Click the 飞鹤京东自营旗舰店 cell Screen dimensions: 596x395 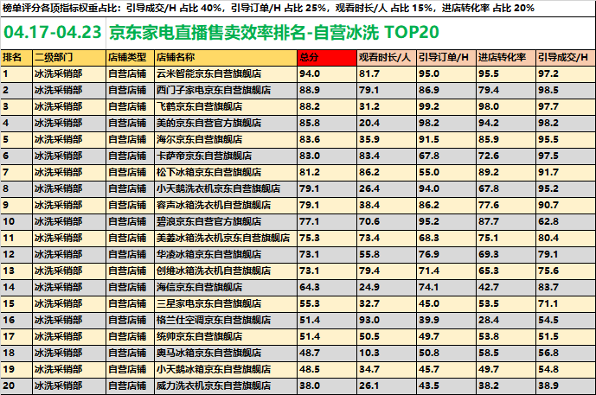pos(226,106)
